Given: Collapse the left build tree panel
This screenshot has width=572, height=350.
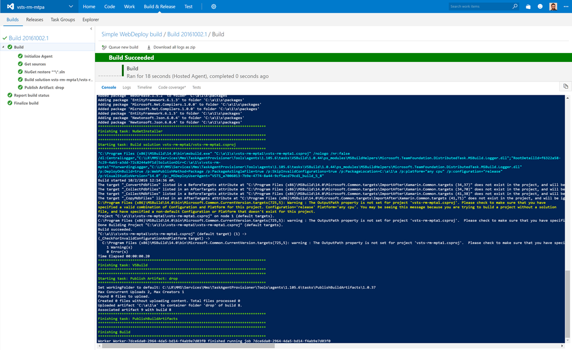Looking at the screenshot, I should (x=91, y=29).
